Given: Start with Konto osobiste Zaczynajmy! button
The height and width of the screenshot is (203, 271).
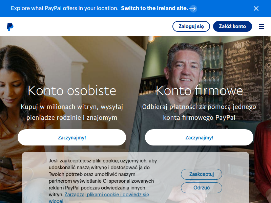Looking at the screenshot, I should (72, 137).
